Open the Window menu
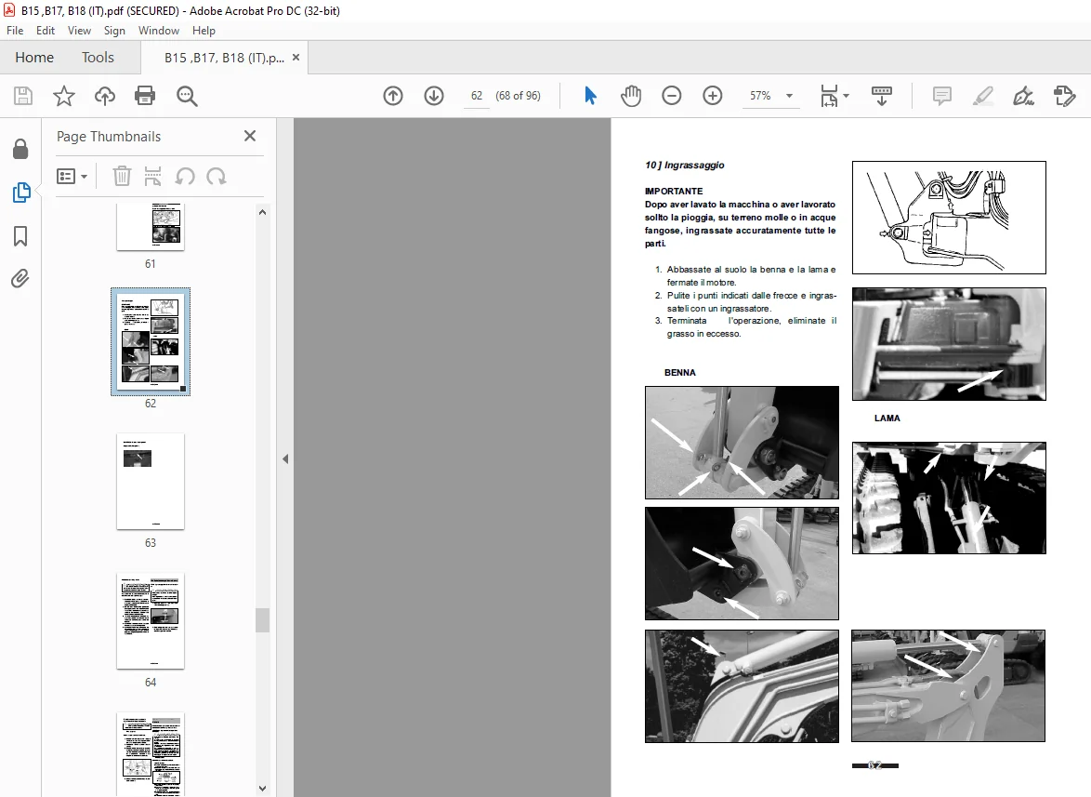The image size is (1091, 797). pos(159,31)
